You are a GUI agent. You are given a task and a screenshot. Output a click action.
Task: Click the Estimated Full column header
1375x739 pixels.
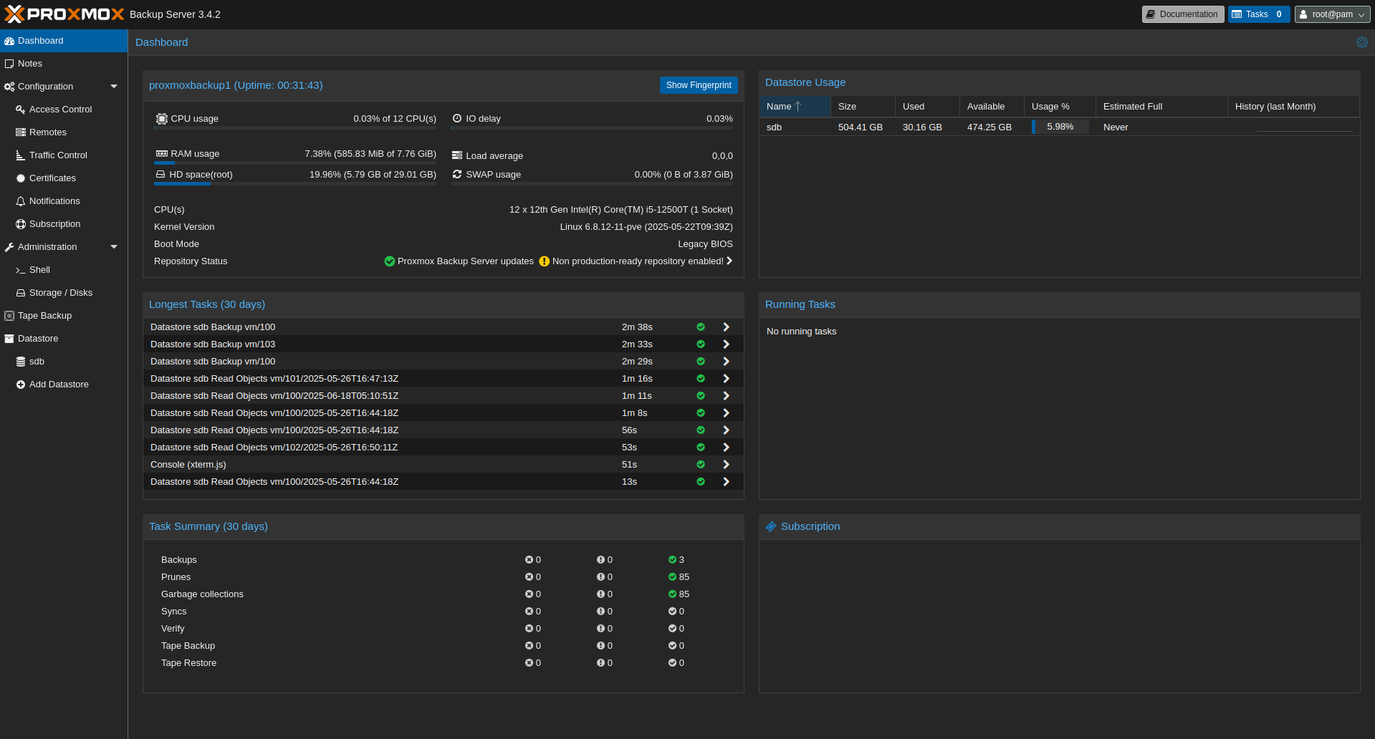tap(1161, 107)
